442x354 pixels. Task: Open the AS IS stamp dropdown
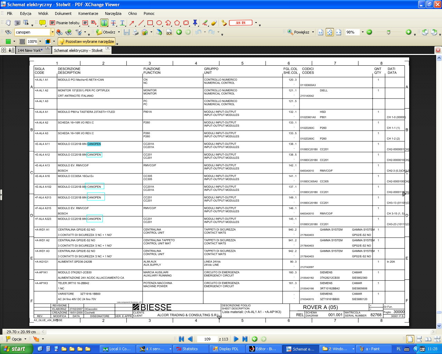(256, 23)
